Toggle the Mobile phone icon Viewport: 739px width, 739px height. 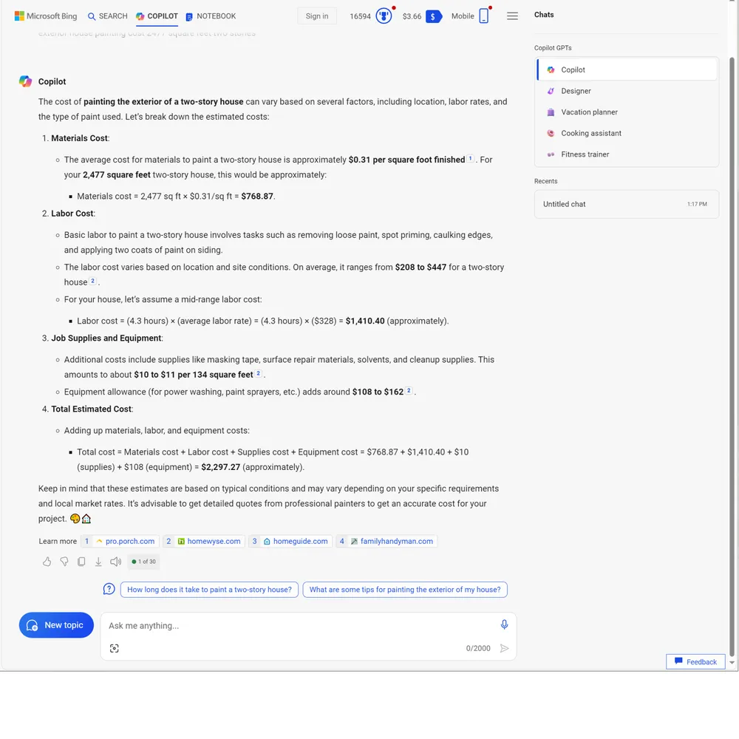tap(484, 16)
